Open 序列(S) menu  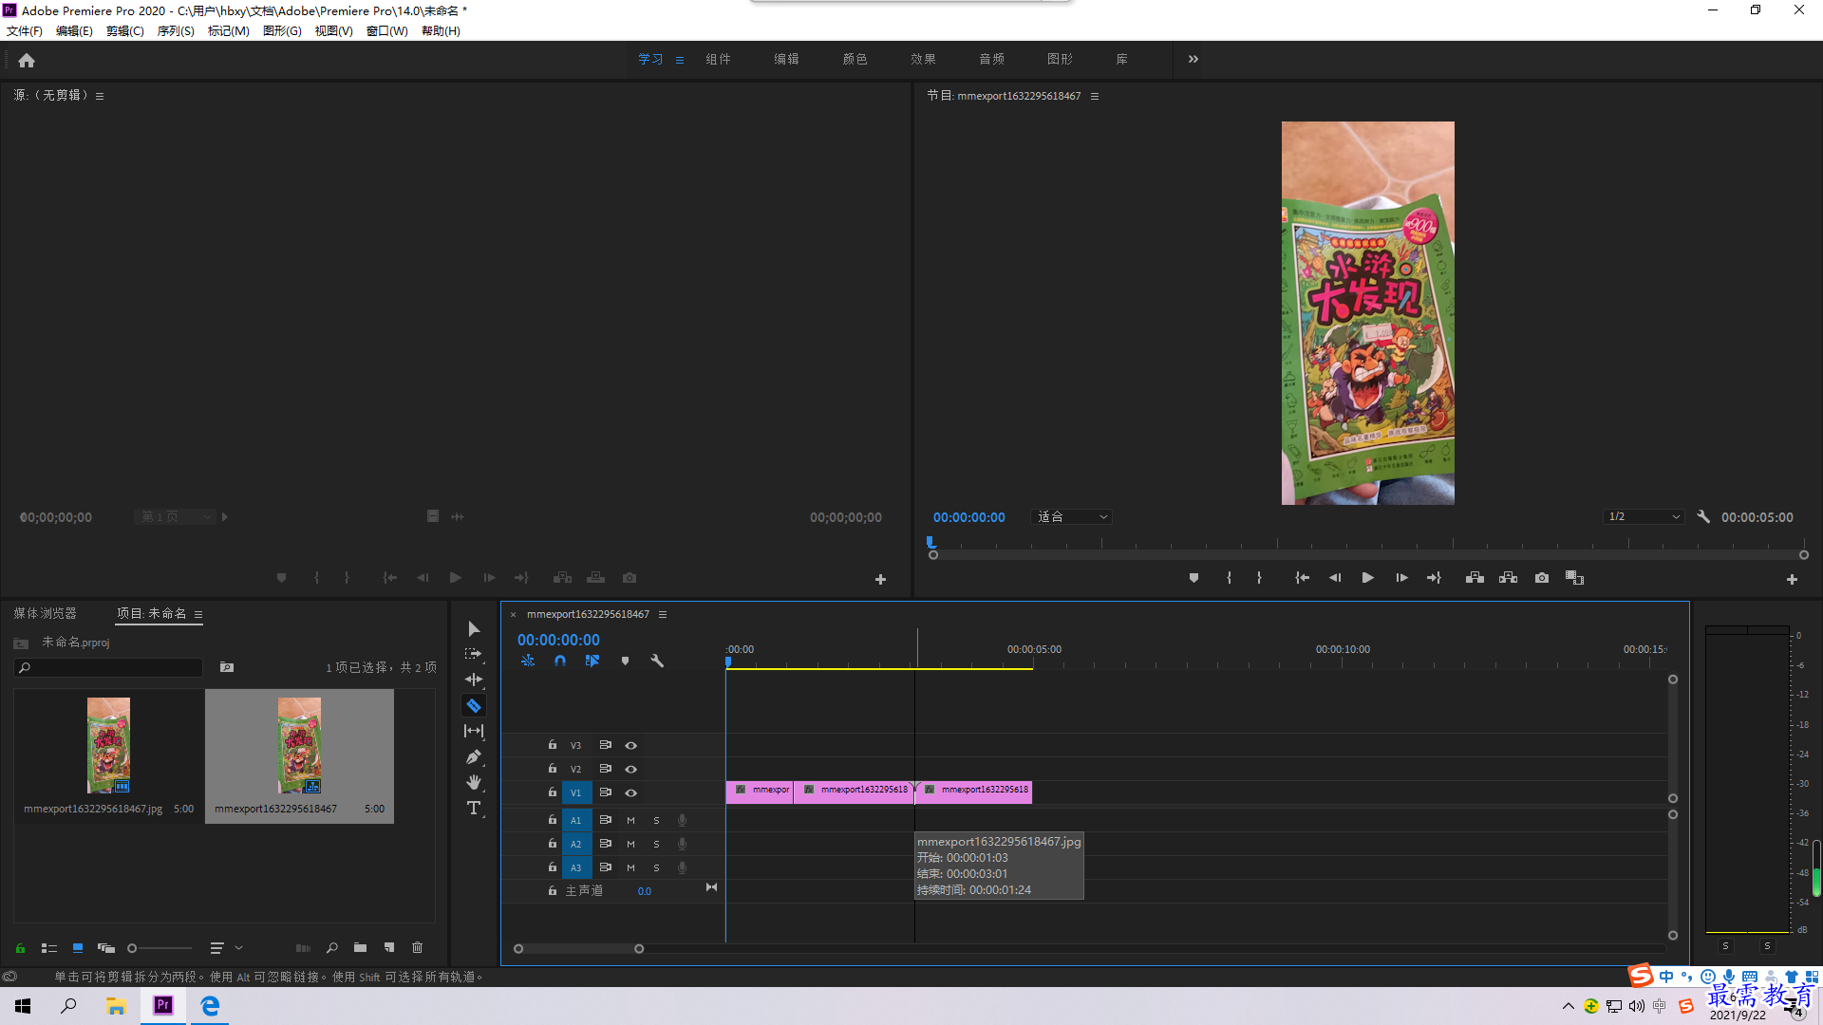(x=176, y=31)
